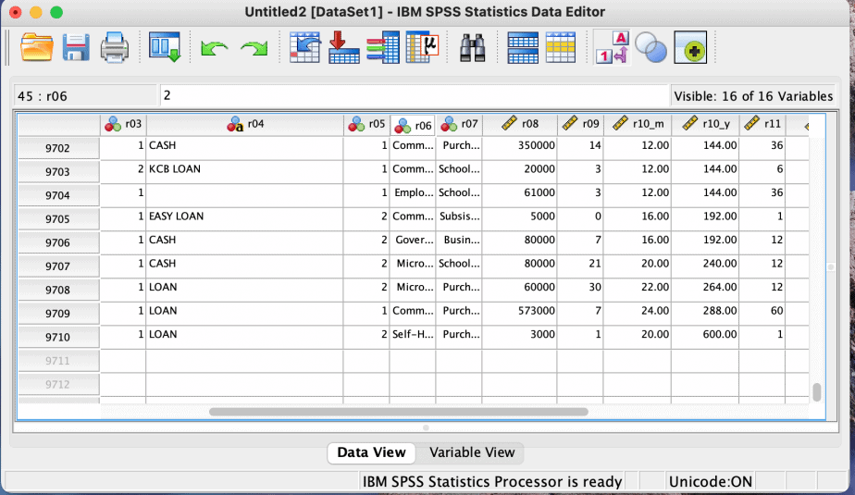The image size is (855, 495).
Task: Select row 9702 header
Action: coord(58,148)
